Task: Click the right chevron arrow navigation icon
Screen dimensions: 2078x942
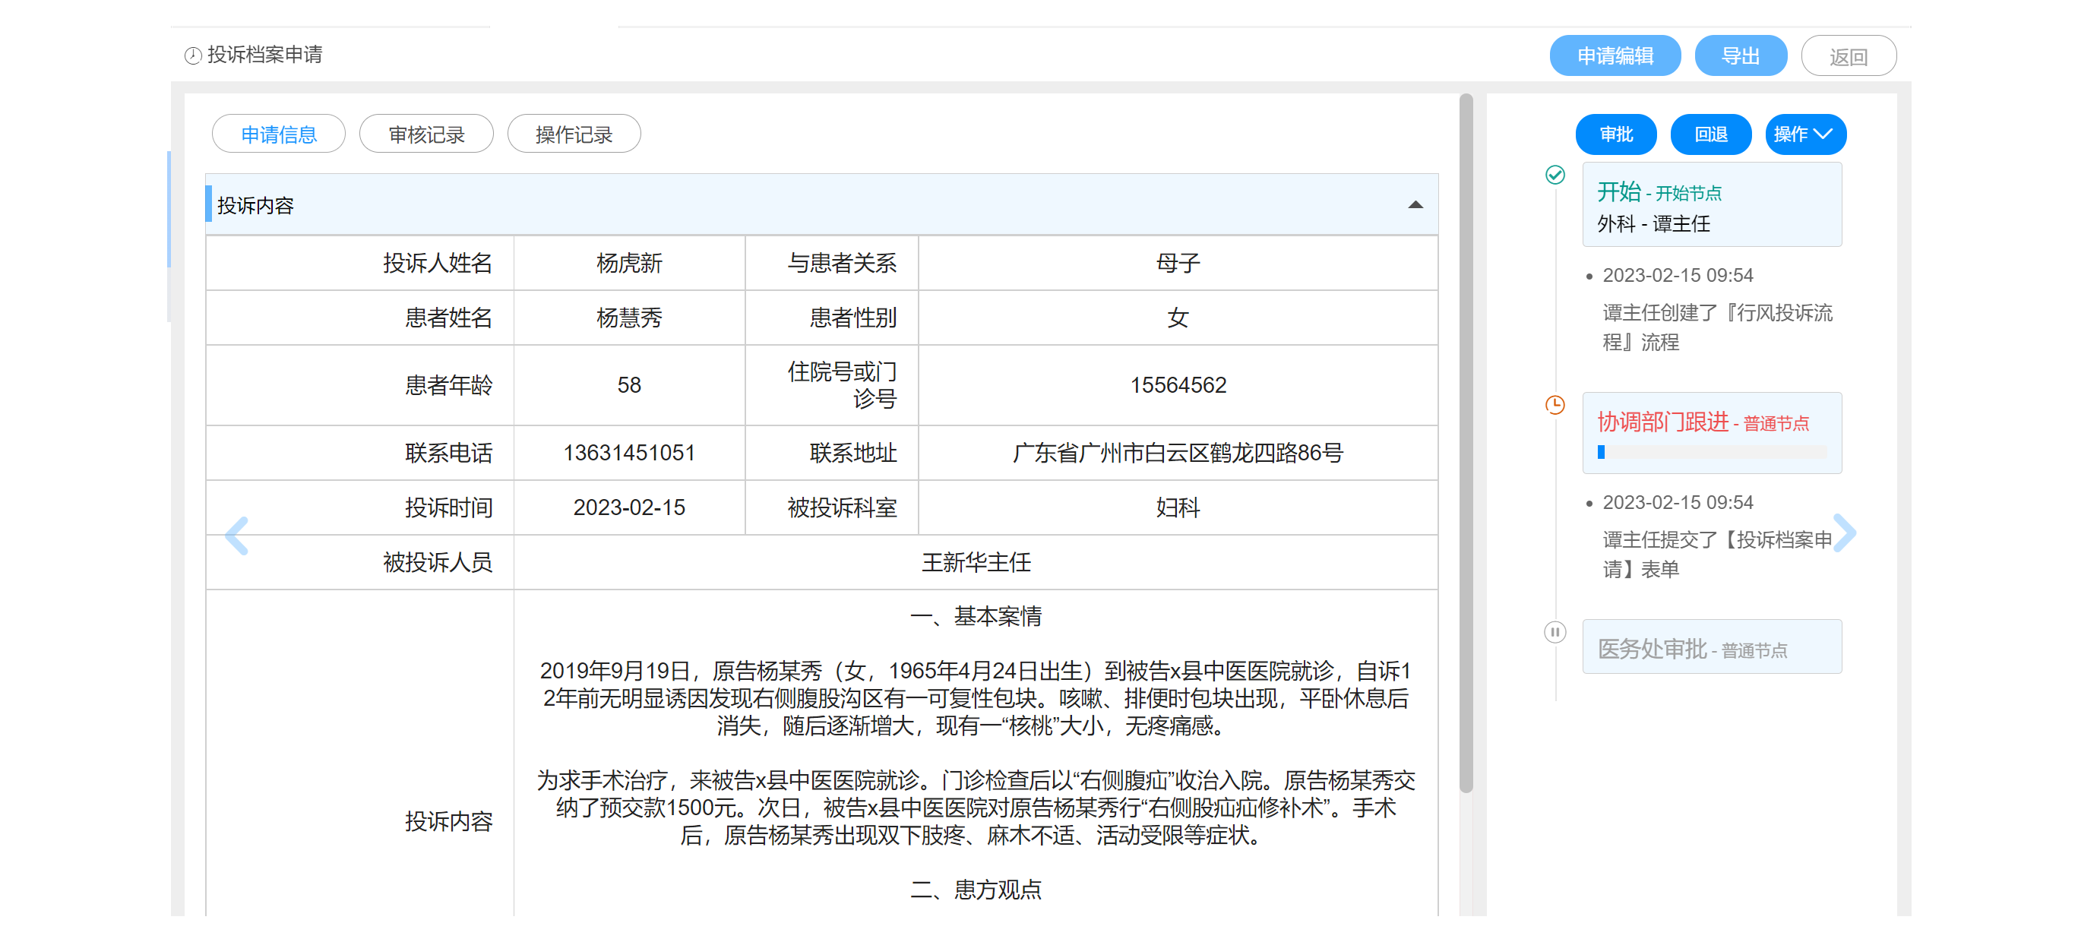Action: click(1844, 533)
